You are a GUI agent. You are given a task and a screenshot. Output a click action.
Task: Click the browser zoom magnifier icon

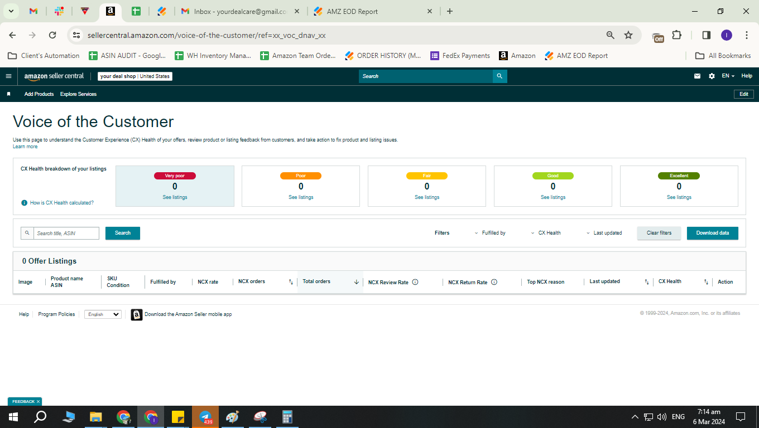tap(611, 35)
